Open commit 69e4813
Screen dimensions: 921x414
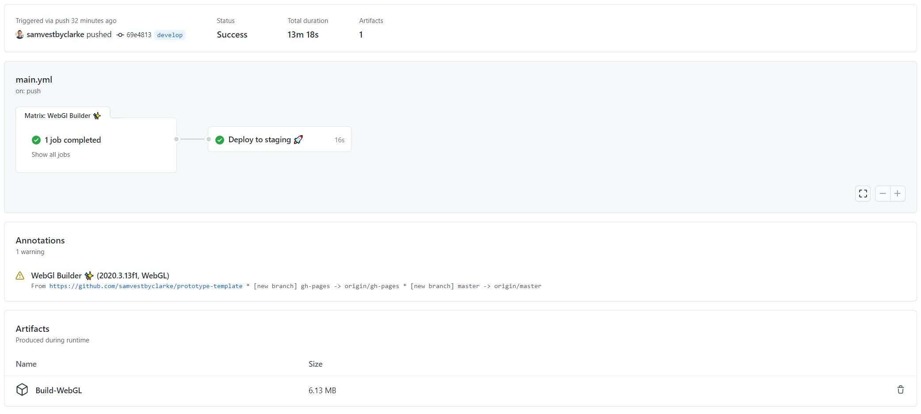coord(138,34)
